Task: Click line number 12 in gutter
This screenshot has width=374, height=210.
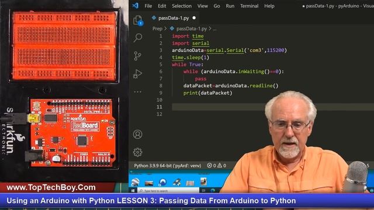Action: pyautogui.click(x=160, y=114)
